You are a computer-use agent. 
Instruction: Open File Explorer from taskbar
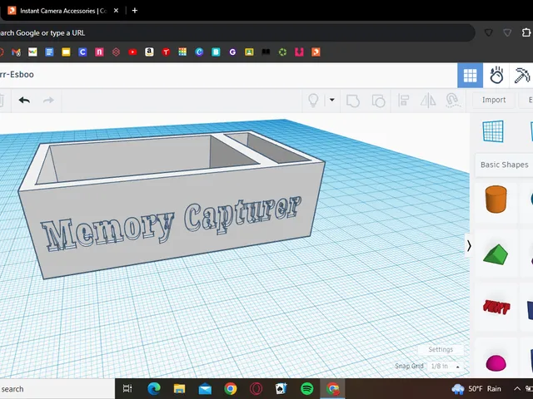point(179,388)
